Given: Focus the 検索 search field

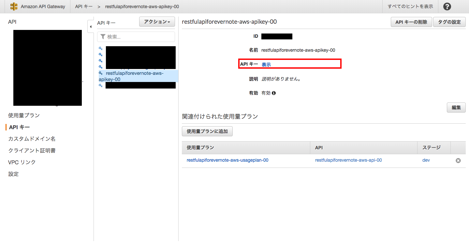Looking at the screenshot, I should 136,37.
